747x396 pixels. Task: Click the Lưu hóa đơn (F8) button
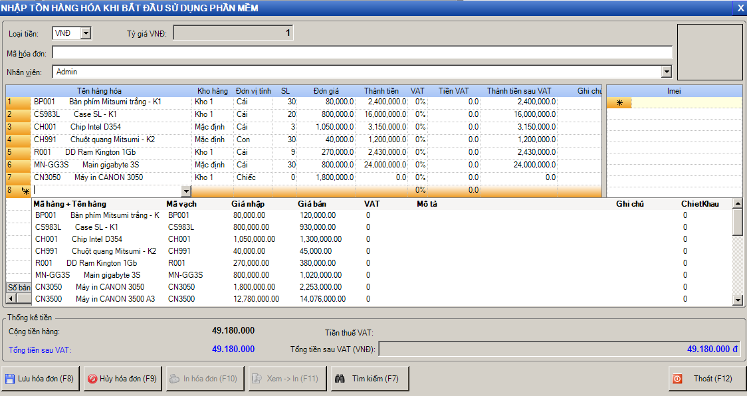pyautogui.click(x=40, y=379)
